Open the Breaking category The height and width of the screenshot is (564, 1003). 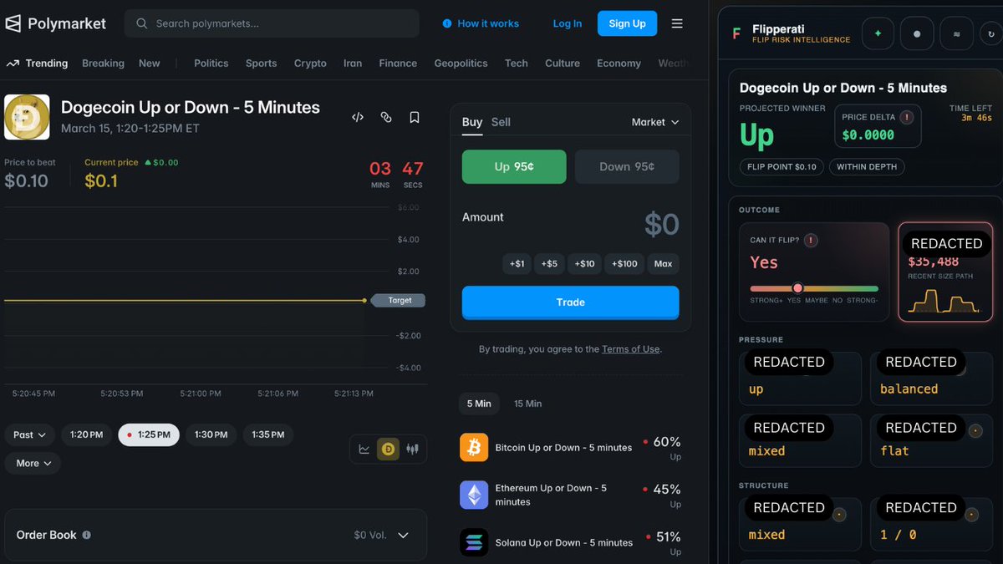pos(103,64)
